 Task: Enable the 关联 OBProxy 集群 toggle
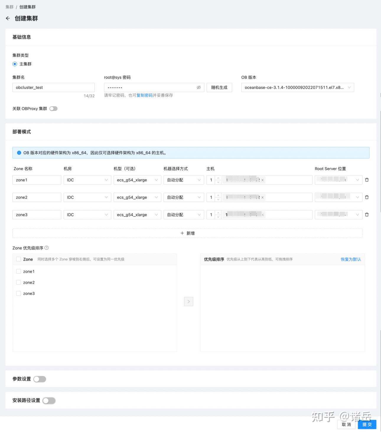(x=53, y=109)
